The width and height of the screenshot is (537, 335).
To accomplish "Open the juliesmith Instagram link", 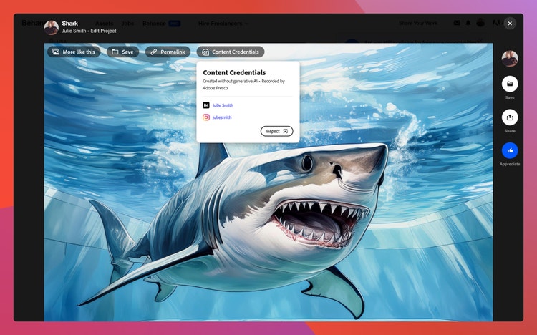I will point(221,117).
